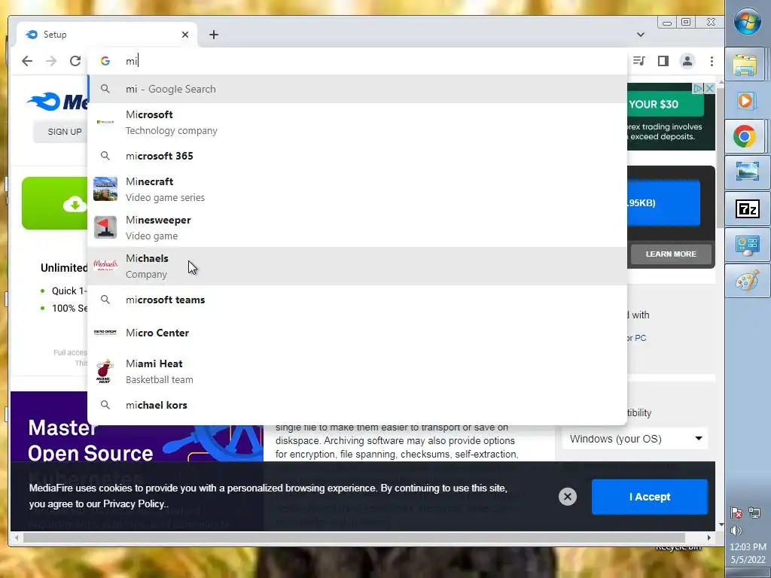771x578 pixels.
Task: Click the Chrome taskbar icon
Action: click(745, 136)
